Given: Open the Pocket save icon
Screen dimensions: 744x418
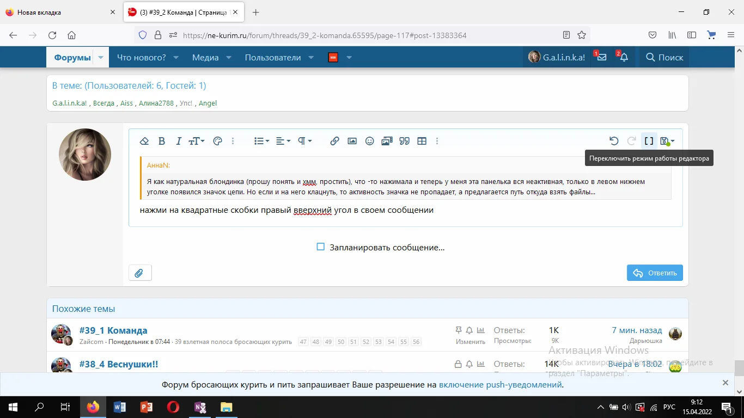Looking at the screenshot, I should 652,35.
